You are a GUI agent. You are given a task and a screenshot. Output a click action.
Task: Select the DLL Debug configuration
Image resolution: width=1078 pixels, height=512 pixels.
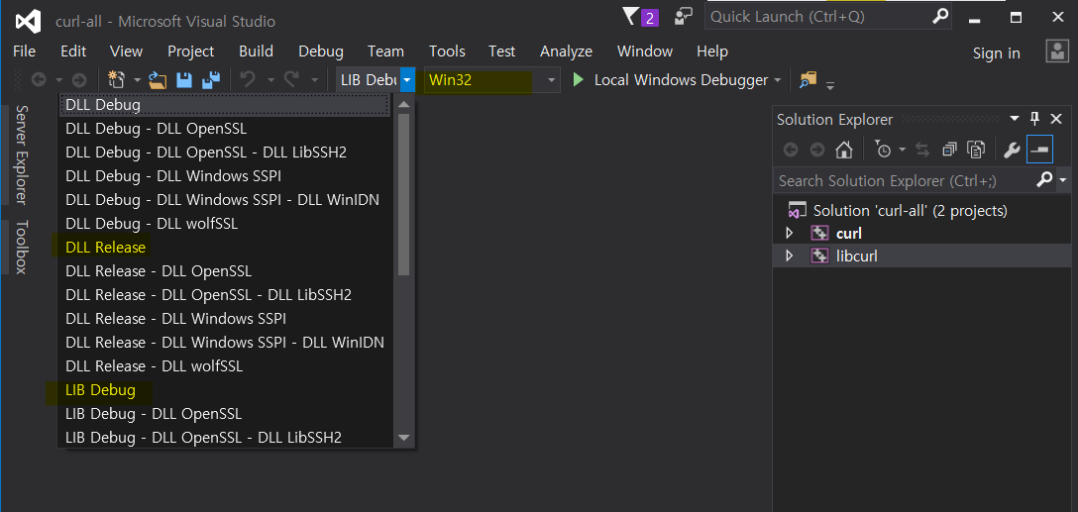[226, 105]
